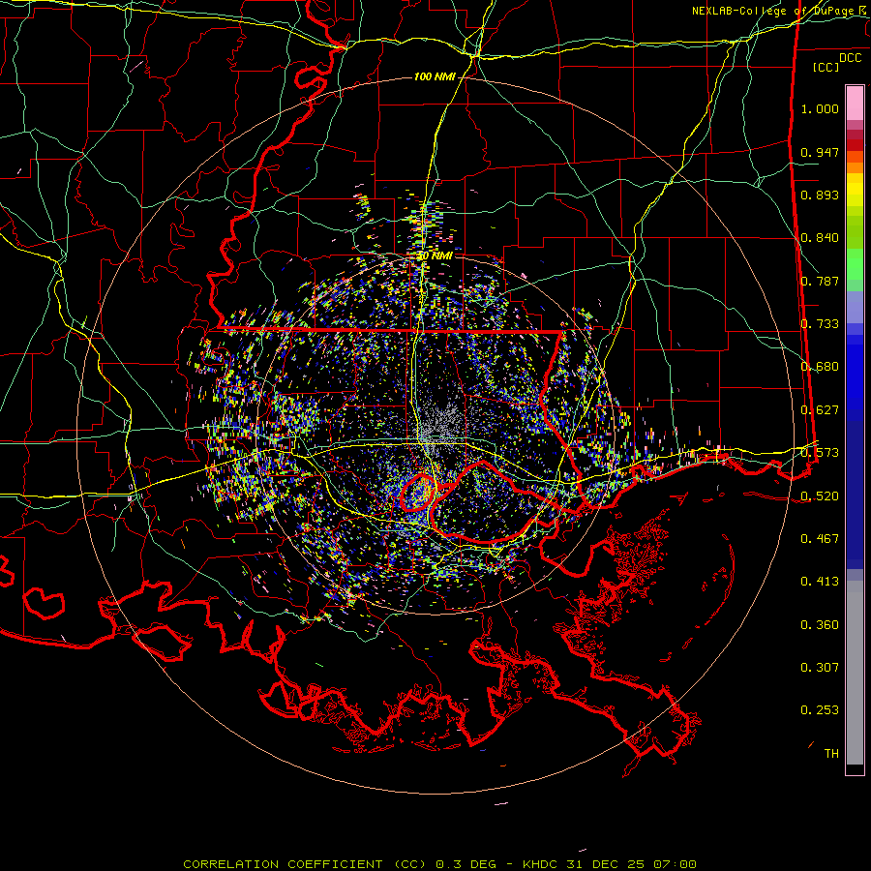Viewport: 871px width, 871px height.
Task: Click the 0.893 legend value
Action: click(x=820, y=195)
